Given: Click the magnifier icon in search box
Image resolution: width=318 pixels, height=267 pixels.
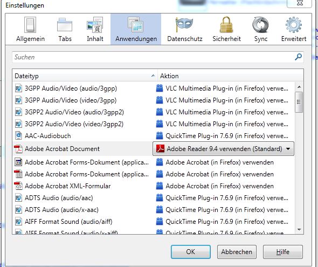Looking at the screenshot, I should pos(298,57).
